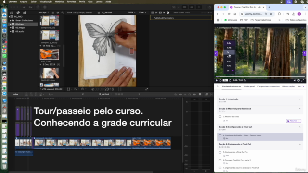Viewport: 308px width, 173px height.
Task: Open the WhatsApp bookmark
Action: pyautogui.click(x=231, y=20)
